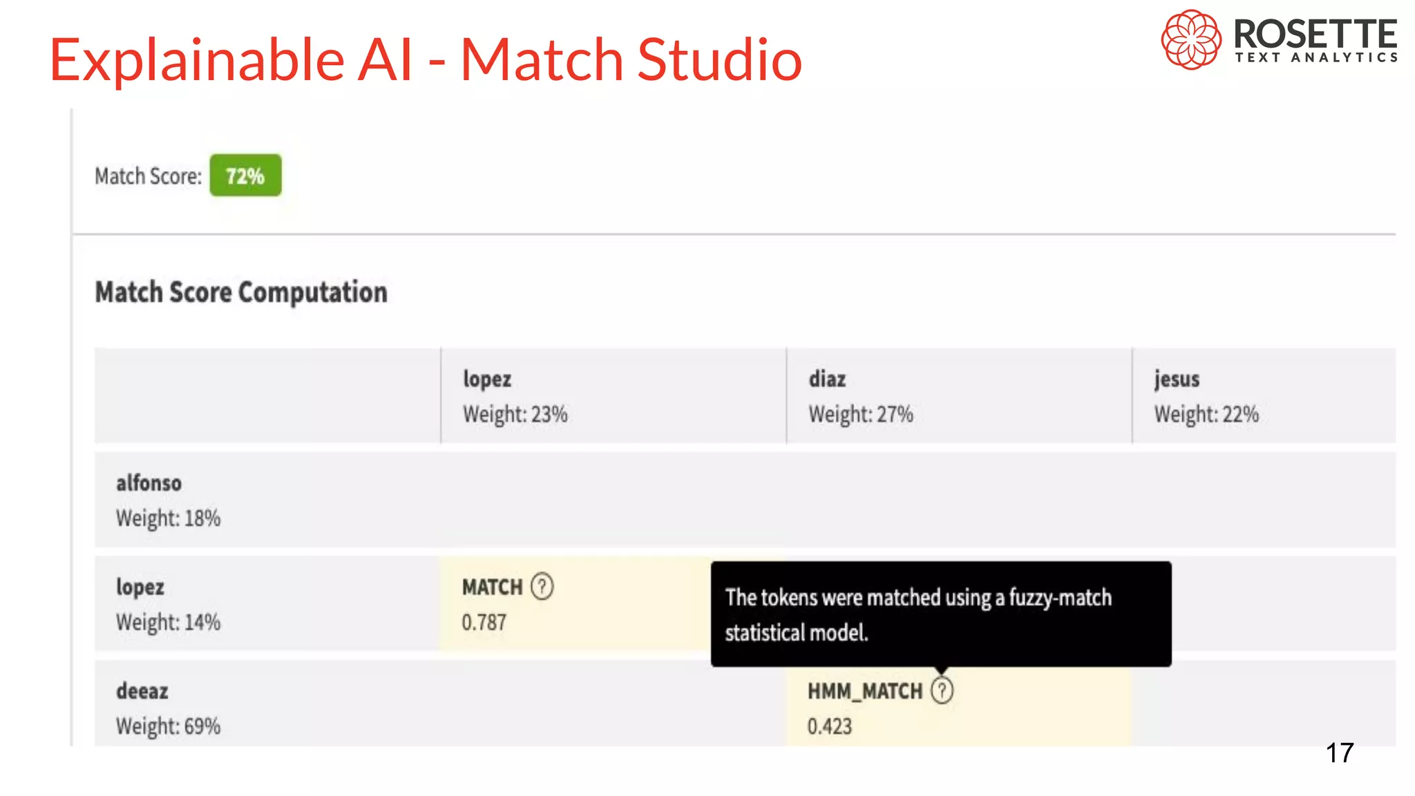Click the Weight: 27% text under diaz
1415x796 pixels.
point(861,415)
